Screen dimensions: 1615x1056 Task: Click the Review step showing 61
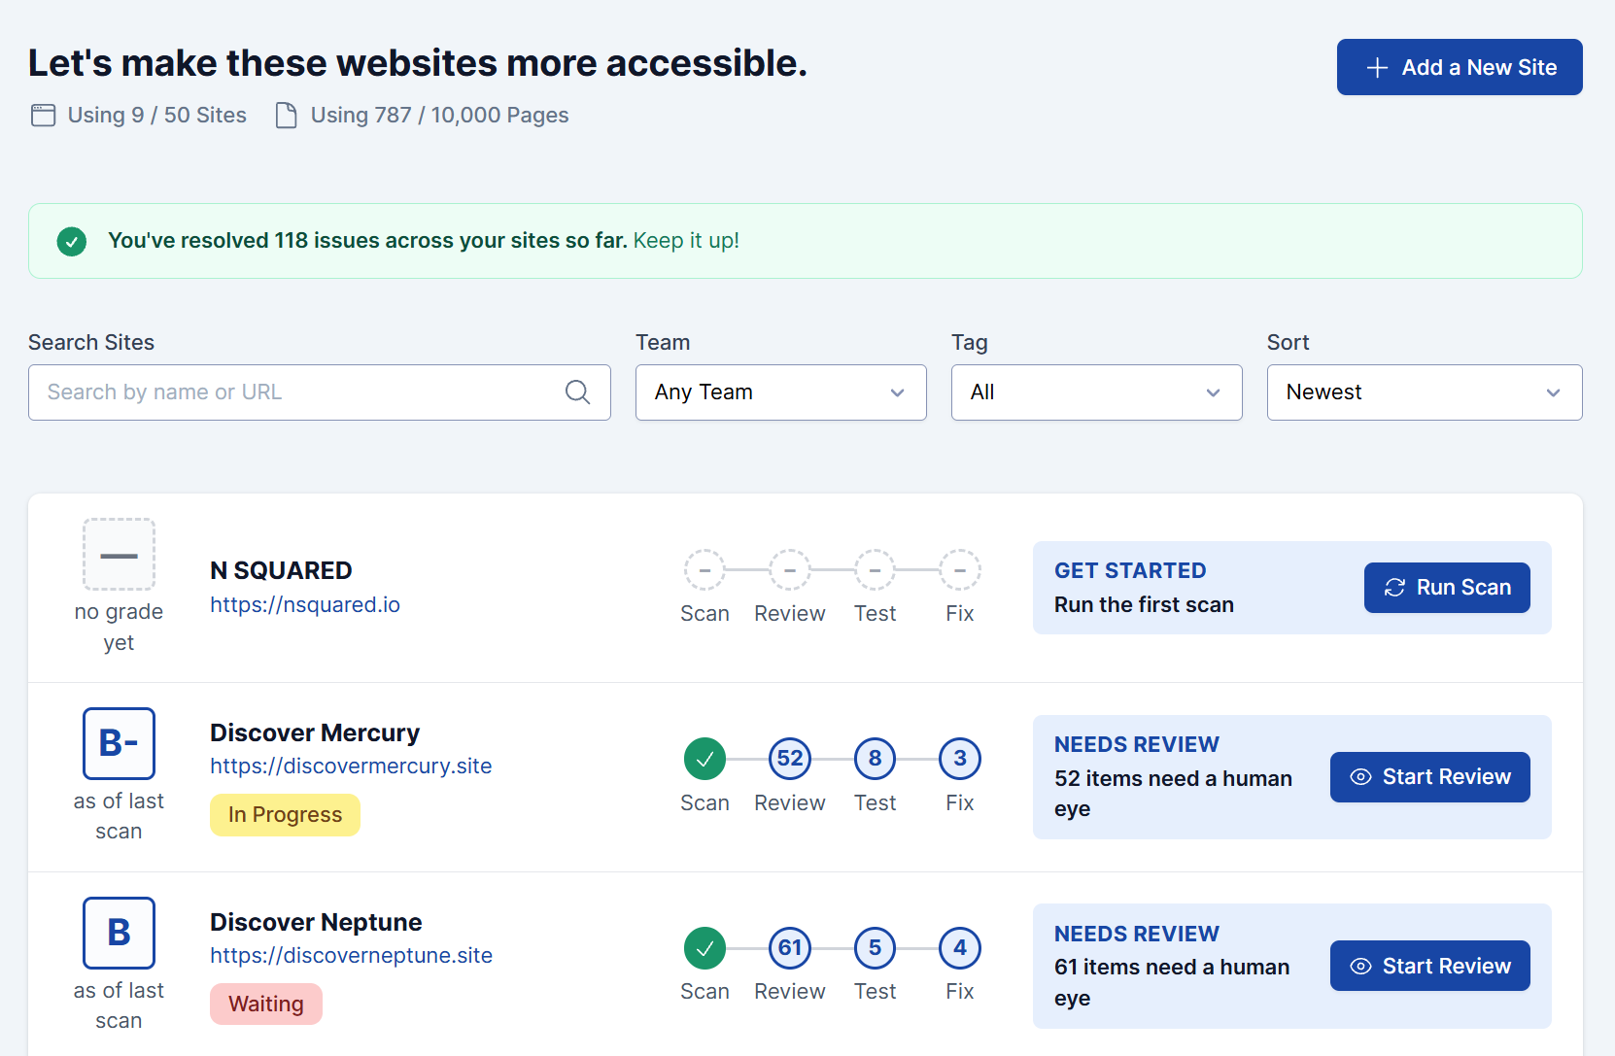(x=790, y=948)
